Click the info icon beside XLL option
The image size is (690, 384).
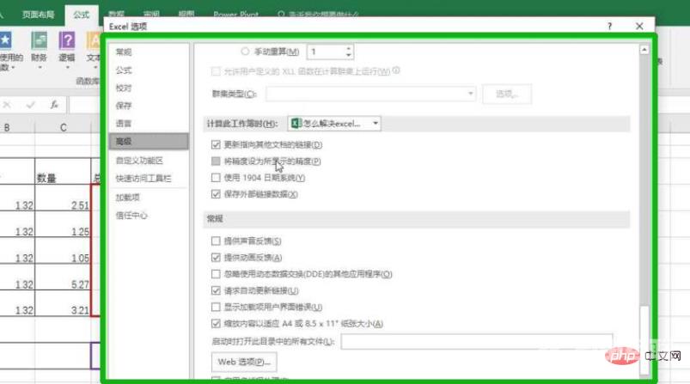pyautogui.click(x=396, y=70)
